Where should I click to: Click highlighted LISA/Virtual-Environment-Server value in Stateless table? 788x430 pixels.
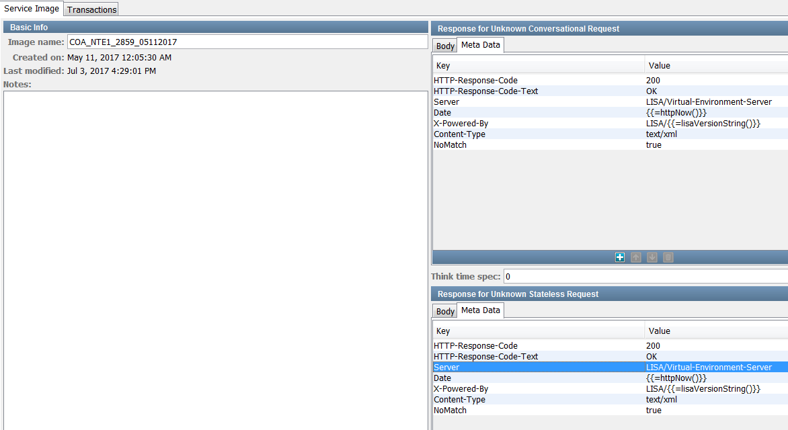pos(709,368)
